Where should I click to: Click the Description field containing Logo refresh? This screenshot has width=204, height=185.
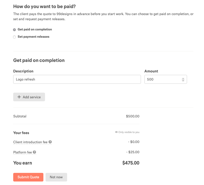tap(77, 79)
